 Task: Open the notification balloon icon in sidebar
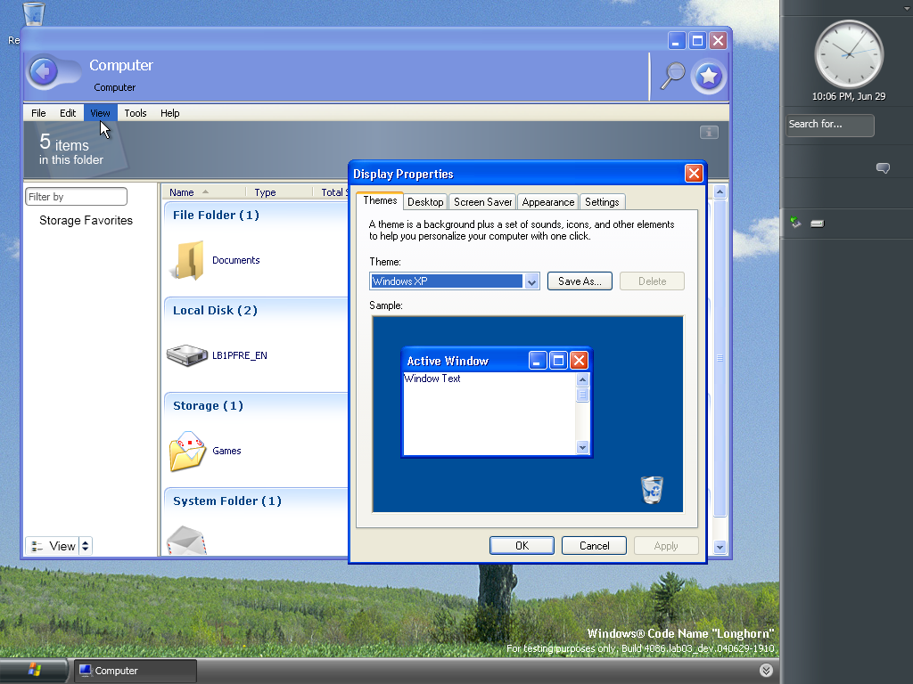pyautogui.click(x=883, y=168)
